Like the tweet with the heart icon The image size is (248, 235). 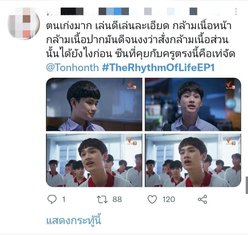click(152, 199)
